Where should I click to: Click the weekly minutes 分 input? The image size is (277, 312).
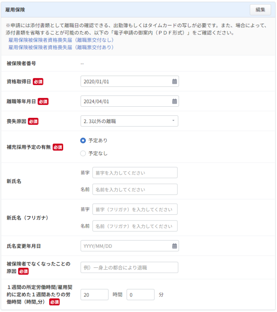pos(140,295)
